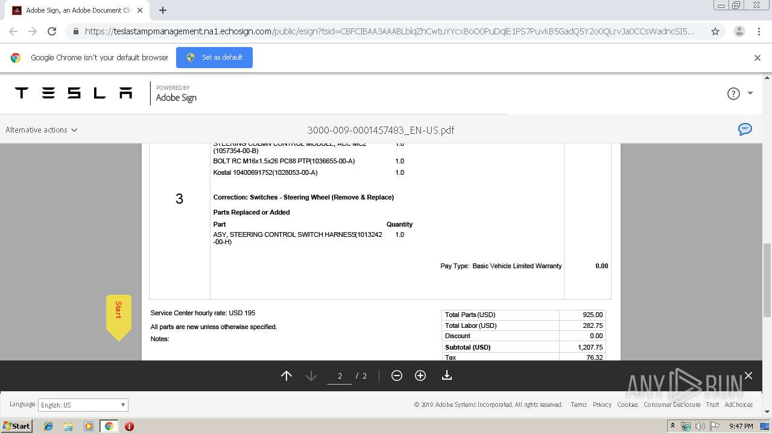The width and height of the screenshot is (772, 434).
Task: Select the Adobe Sign browser tab
Action: (x=78, y=10)
